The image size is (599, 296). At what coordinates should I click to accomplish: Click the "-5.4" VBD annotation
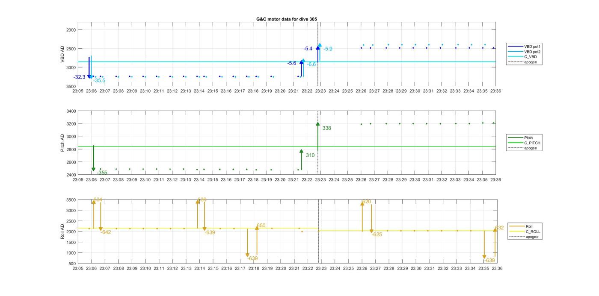click(x=308, y=49)
